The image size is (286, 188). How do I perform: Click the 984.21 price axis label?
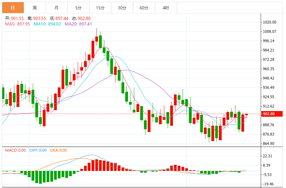click(269, 50)
